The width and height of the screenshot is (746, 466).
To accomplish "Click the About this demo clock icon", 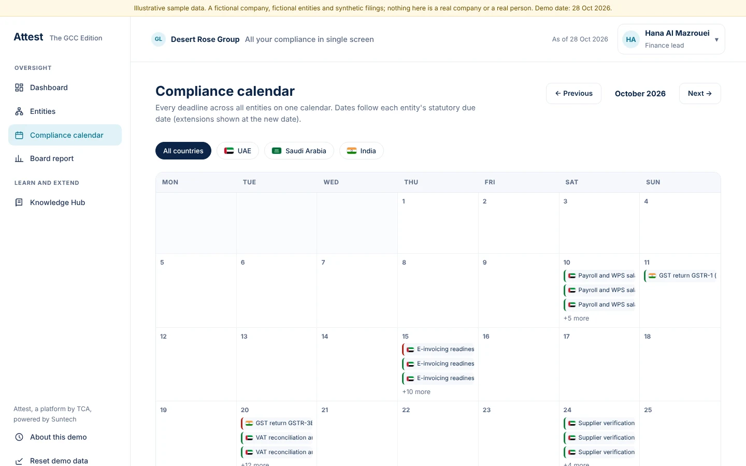I will [19, 437].
